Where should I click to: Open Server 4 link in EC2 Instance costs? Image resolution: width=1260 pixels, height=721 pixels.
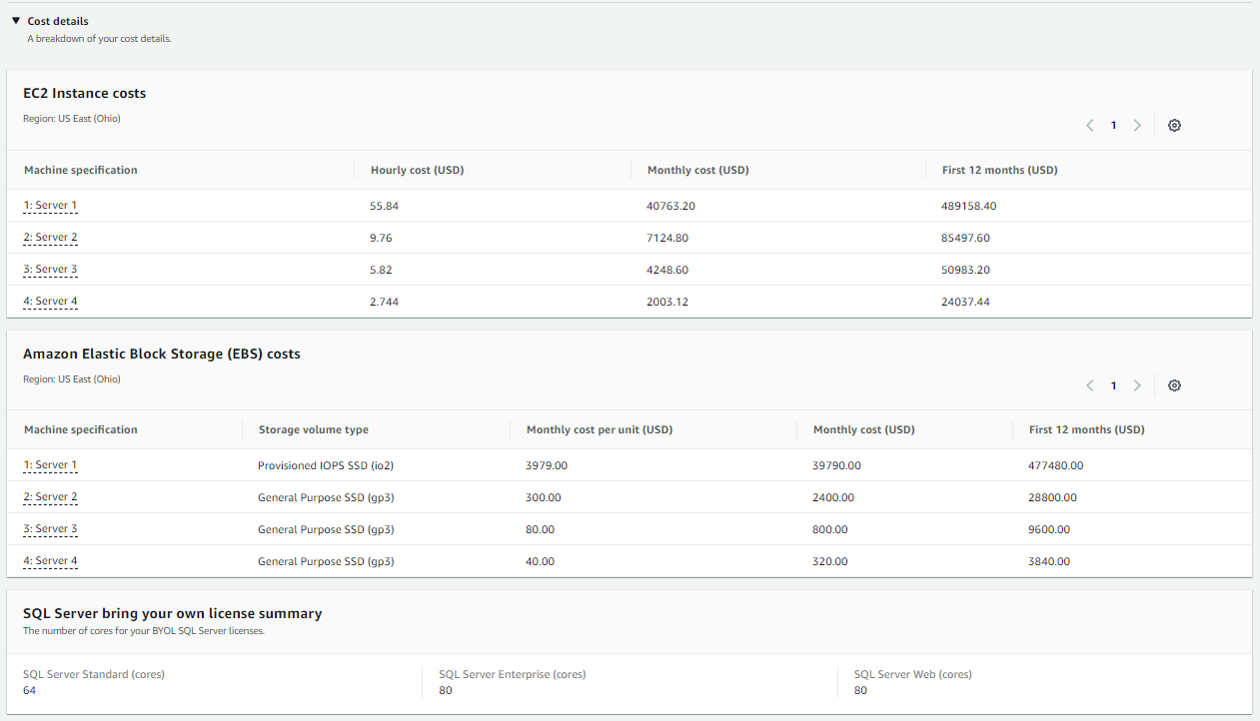pos(50,302)
